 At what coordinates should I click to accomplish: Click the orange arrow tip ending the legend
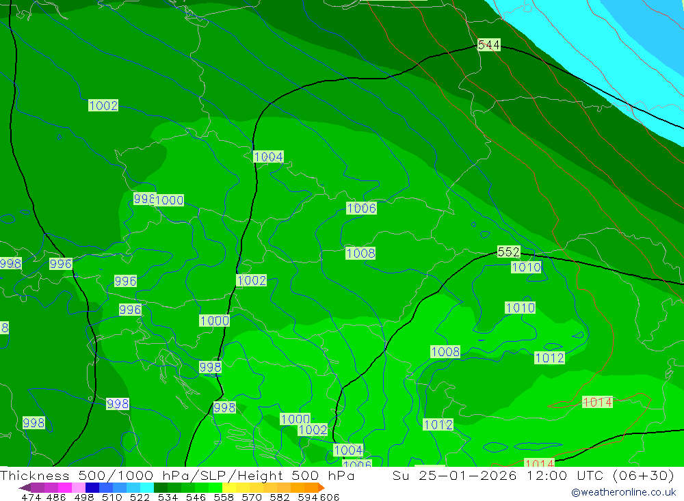[321, 487]
